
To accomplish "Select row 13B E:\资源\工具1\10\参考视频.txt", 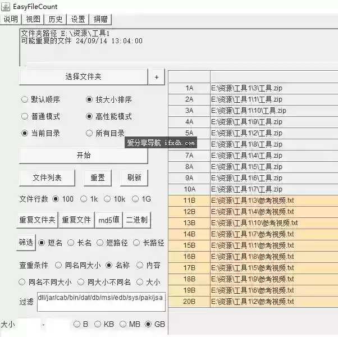I will pos(253,223).
